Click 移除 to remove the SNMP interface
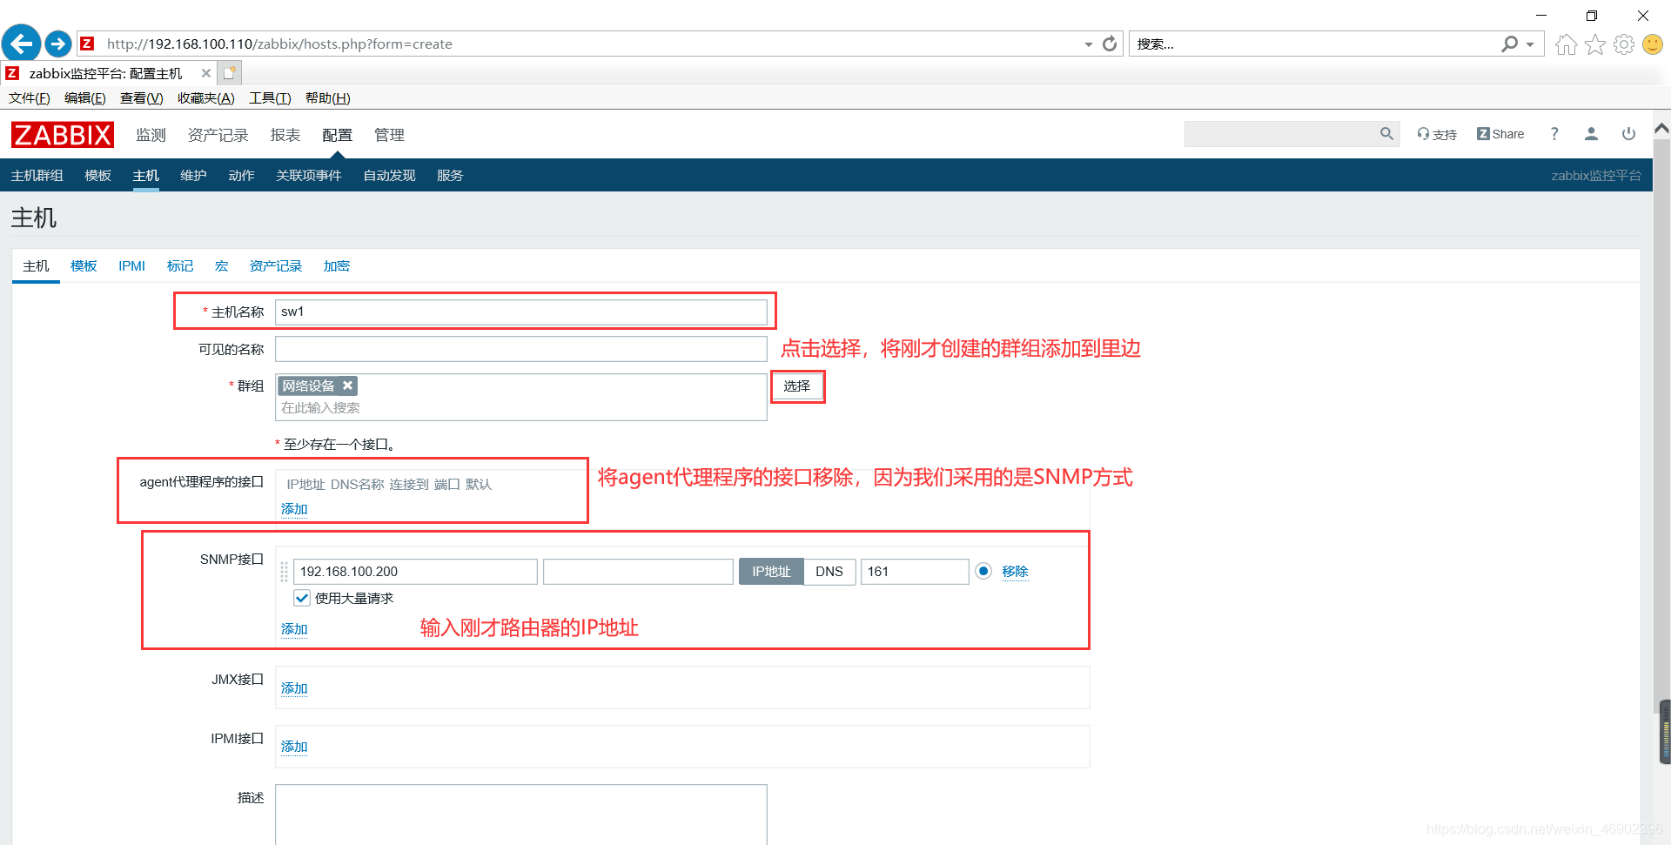The height and width of the screenshot is (845, 1671). click(x=1015, y=571)
